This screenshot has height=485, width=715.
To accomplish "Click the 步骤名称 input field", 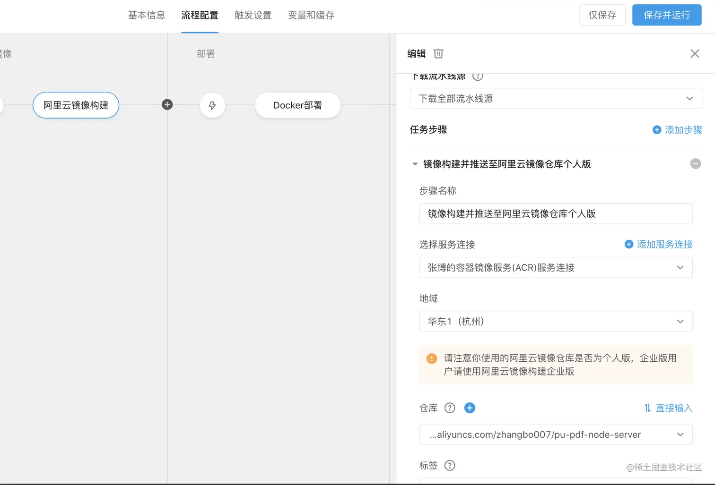I will click(556, 214).
